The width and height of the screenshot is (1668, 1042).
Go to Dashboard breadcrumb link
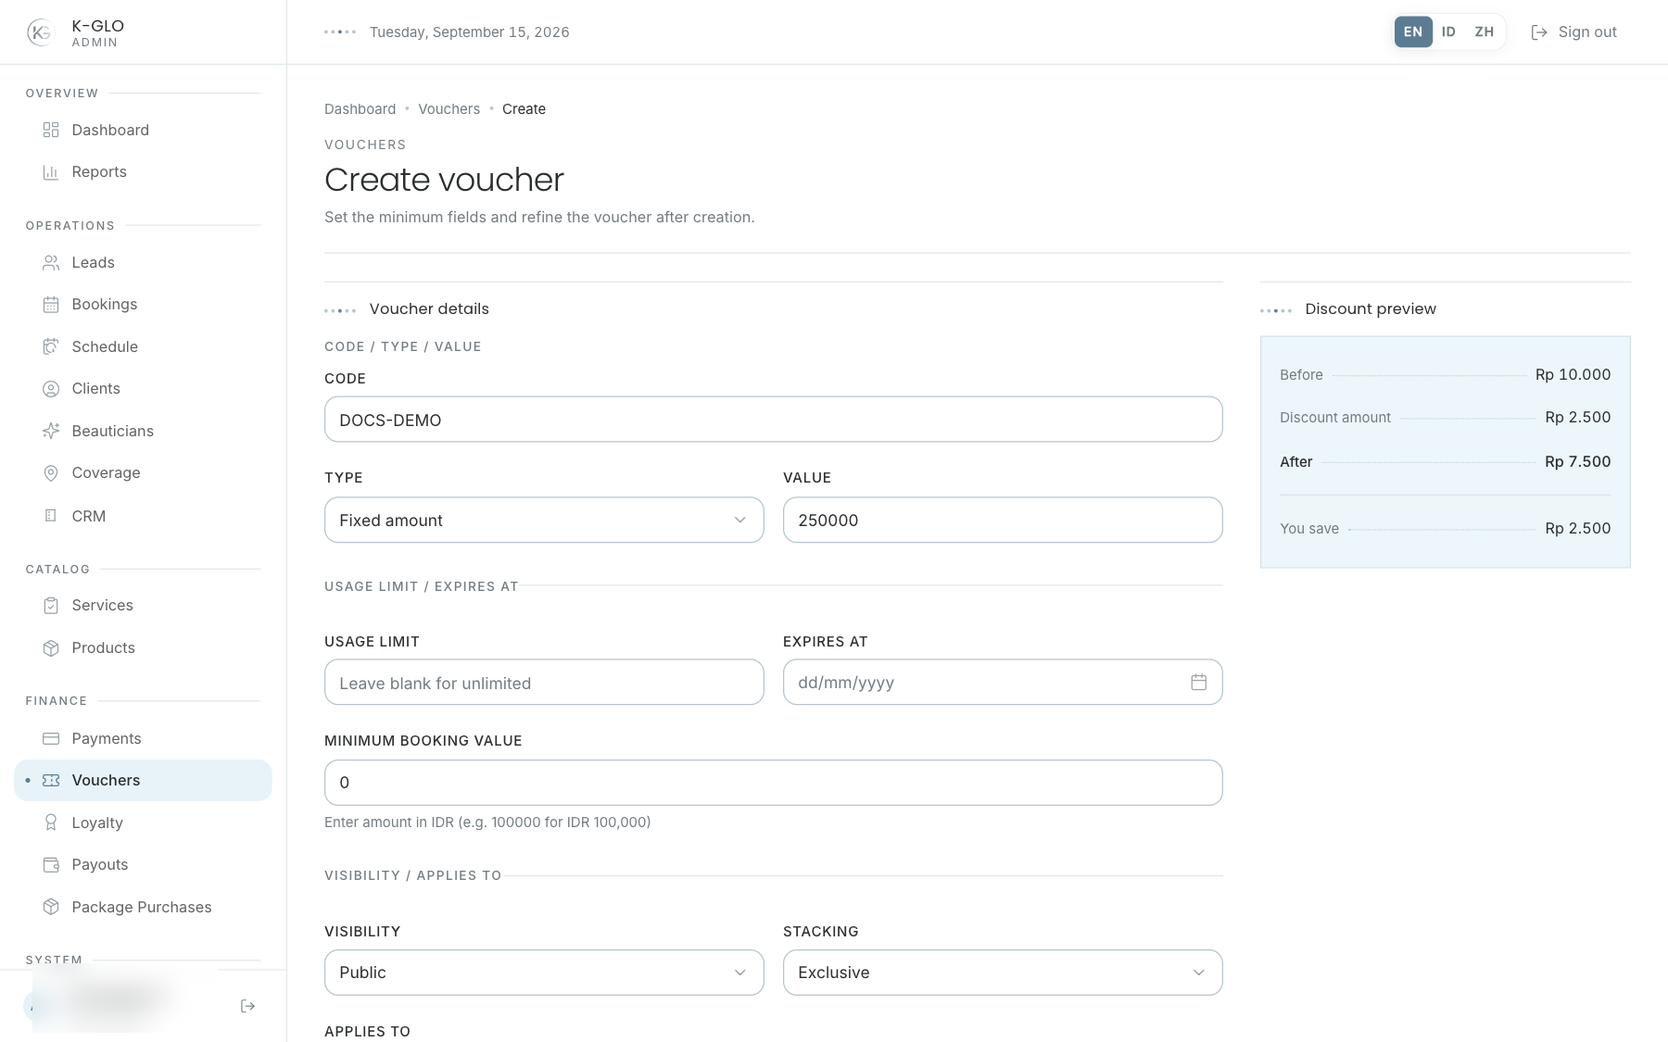tap(360, 109)
